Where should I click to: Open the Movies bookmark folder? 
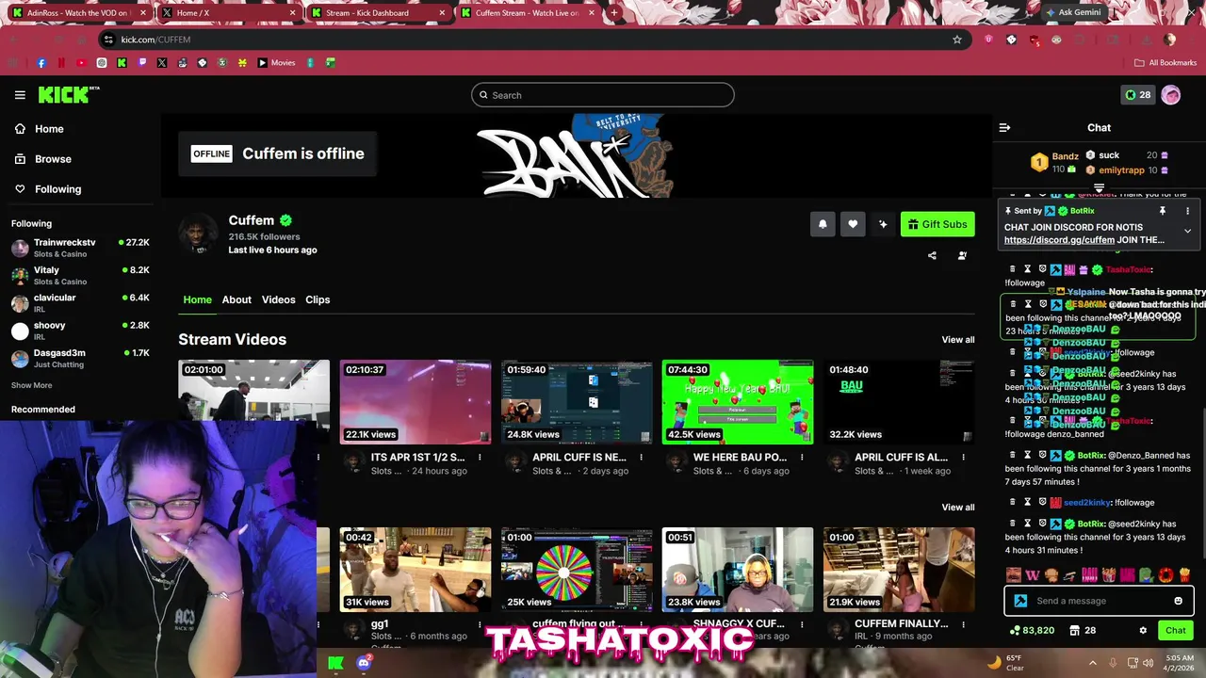(276, 63)
